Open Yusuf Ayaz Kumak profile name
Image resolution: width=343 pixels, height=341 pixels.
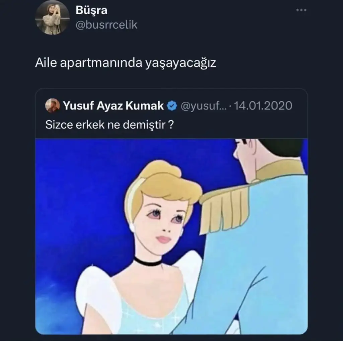click(x=113, y=106)
